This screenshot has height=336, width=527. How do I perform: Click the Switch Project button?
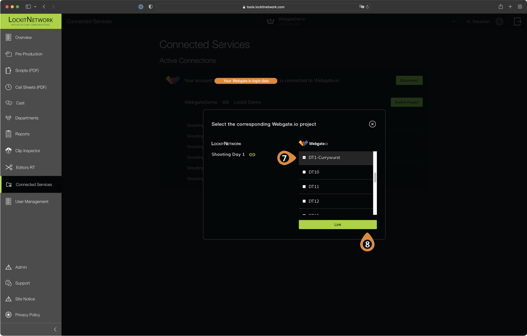pyautogui.click(x=407, y=102)
